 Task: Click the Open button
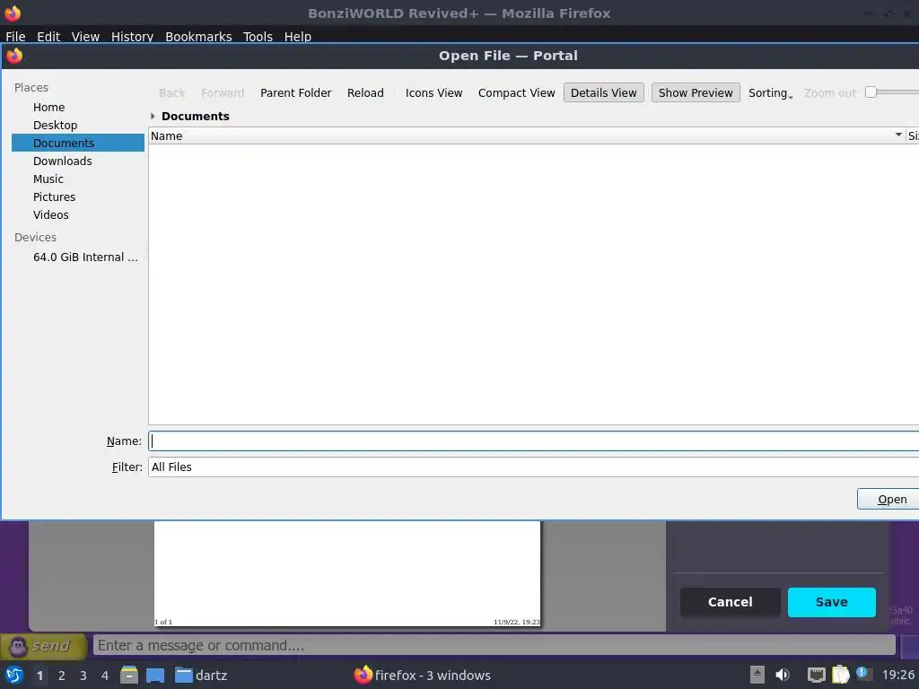(x=888, y=499)
